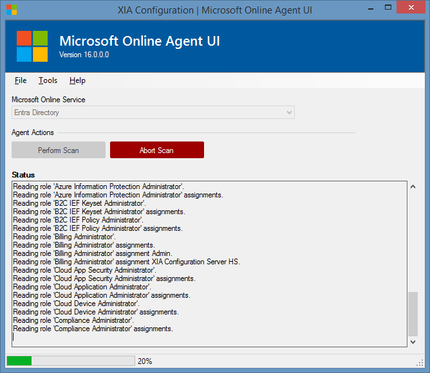
Task: Click line 'Billing Administrator' assignment Admin
Action: [93, 253]
